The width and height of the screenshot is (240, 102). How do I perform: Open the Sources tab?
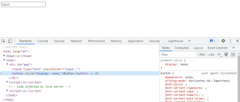(x=59, y=41)
